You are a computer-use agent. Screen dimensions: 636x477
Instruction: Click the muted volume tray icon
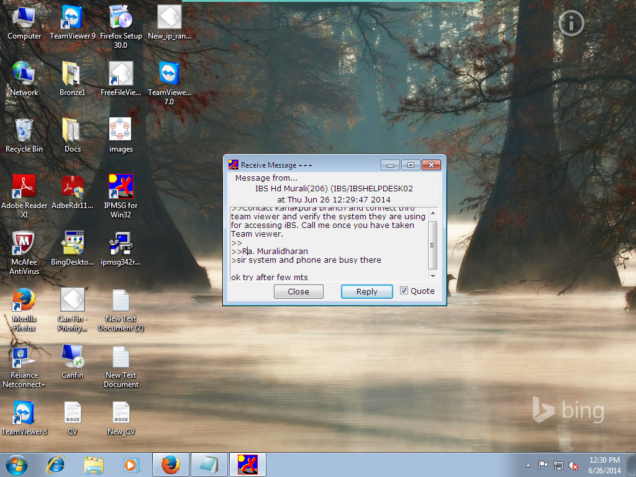[573, 465]
